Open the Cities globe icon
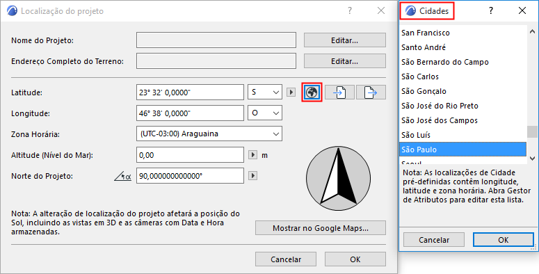The height and width of the screenshot is (274, 539). click(312, 92)
